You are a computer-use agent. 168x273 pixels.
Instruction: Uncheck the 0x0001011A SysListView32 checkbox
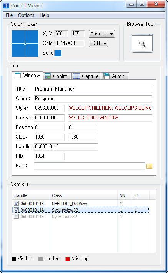point(17,210)
